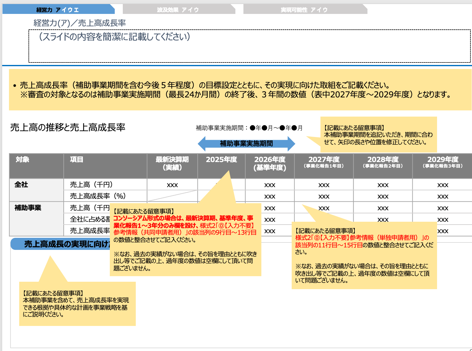The width and height of the screenshot is (472, 351).
Task: Select the yellow instruction banner about 売上高成長率
Action: 235,90
